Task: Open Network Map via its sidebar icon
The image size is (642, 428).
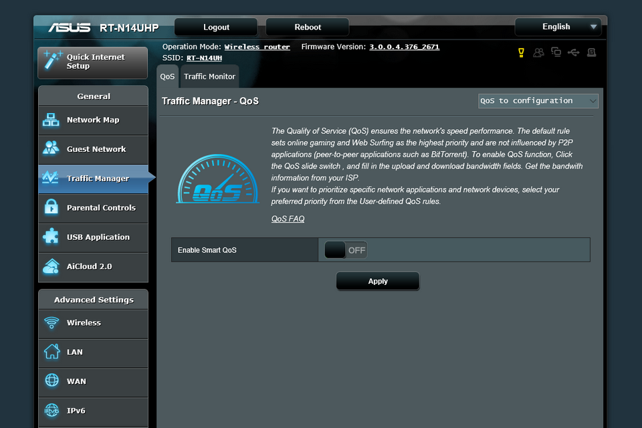Action: click(51, 120)
